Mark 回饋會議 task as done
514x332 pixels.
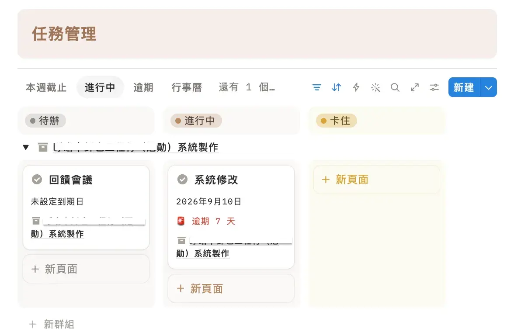[37, 180]
